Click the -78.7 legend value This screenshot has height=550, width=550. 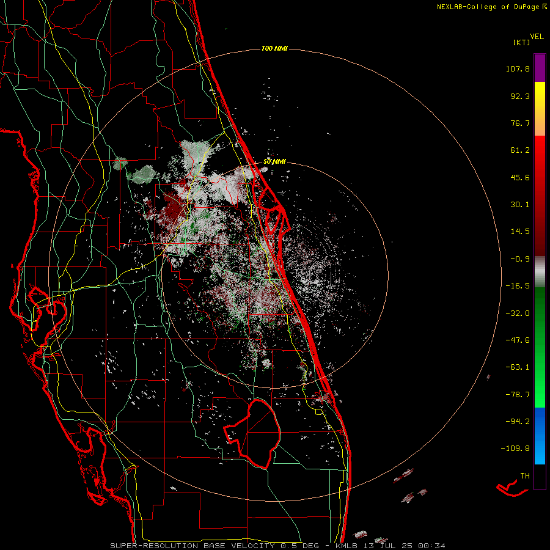(x=518, y=395)
